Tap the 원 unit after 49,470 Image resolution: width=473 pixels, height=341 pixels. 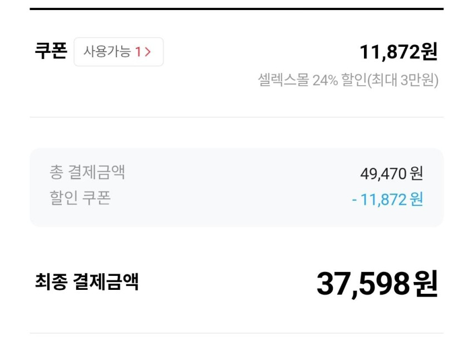[416, 174]
